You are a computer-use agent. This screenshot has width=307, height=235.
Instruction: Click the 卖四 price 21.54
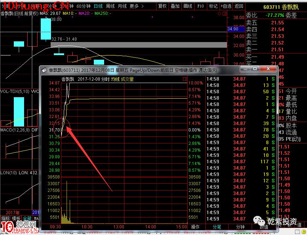click(278, 29)
